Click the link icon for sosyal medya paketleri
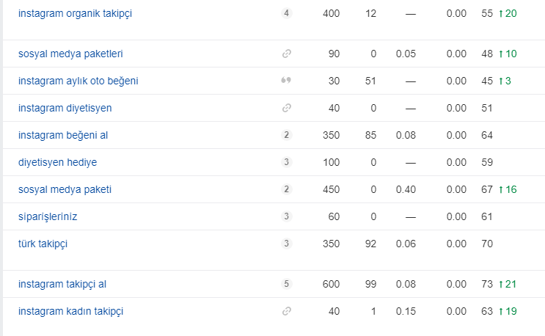Image resolution: width=545 pixels, height=336 pixels. pyautogui.click(x=286, y=54)
